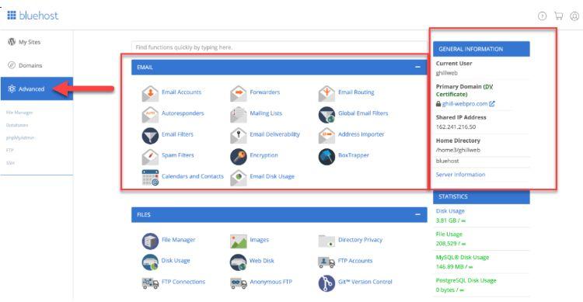The width and height of the screenshot is (583, 302).
Task: Open the Images picture icon
Action: point(239,241)
